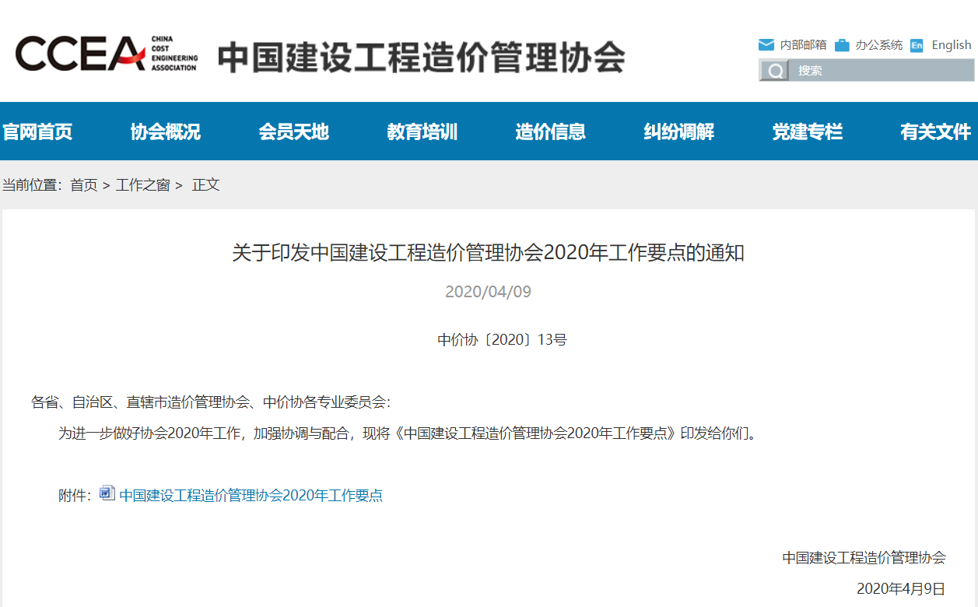Click the 正文 breadcrumb text
The image size is (978, 607).
[206, 184]
